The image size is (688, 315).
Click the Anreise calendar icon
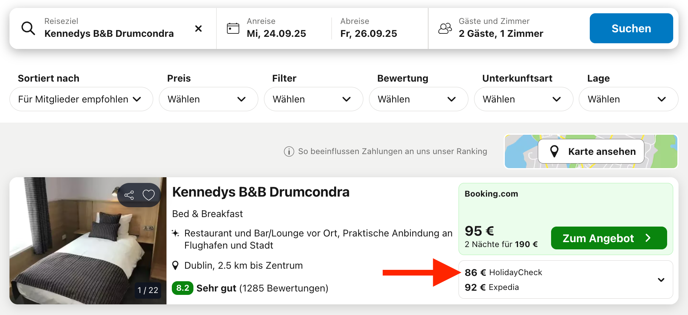pyautogui.click(x=233, y=28)
